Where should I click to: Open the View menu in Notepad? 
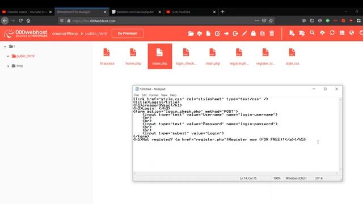point(164,95)
